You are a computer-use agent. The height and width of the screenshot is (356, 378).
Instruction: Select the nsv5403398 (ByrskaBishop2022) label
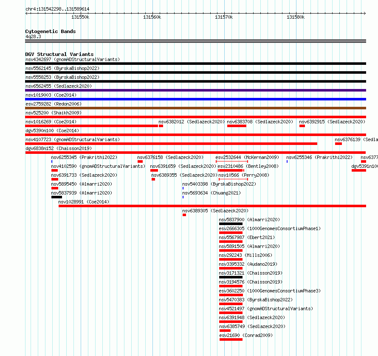tap(219, 184)
